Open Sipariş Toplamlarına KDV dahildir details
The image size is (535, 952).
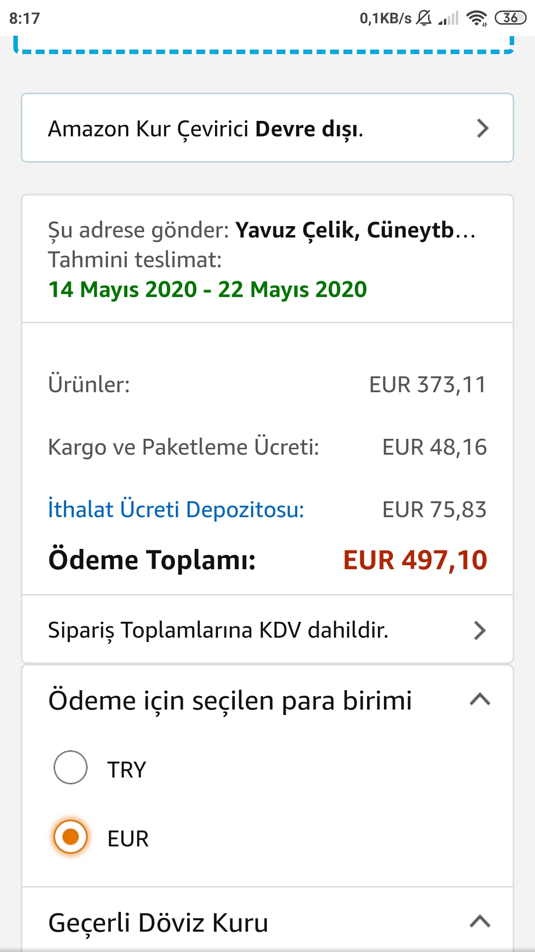coord(267,630)
